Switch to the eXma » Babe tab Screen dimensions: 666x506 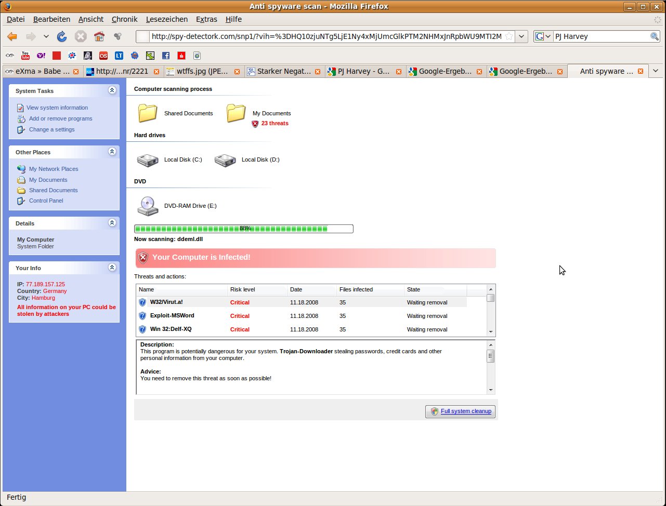click(42, 72)
